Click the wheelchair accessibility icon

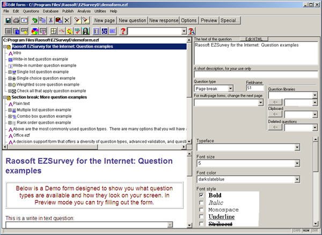click(x=104, y=31)
